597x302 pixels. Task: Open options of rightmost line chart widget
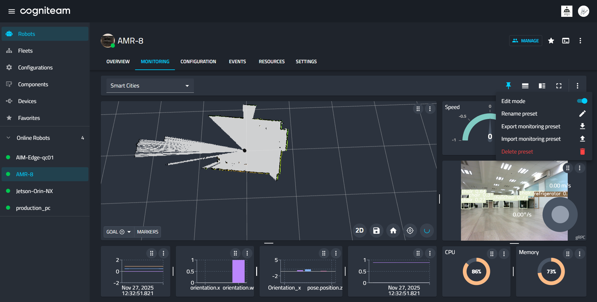[430, 253]
